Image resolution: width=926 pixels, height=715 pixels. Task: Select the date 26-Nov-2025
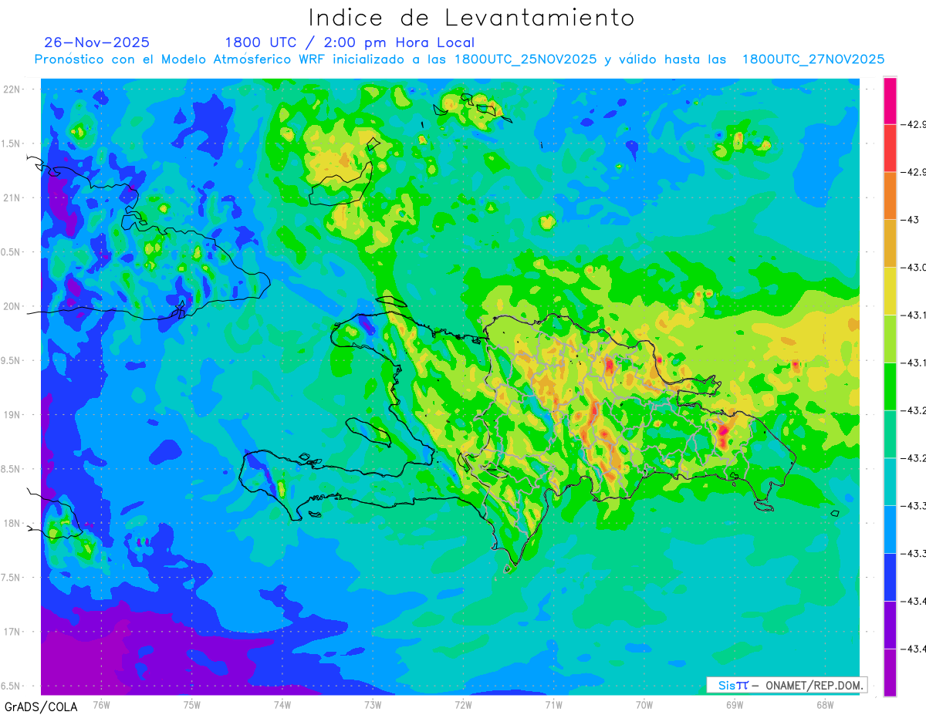click(x=97, y=42)
